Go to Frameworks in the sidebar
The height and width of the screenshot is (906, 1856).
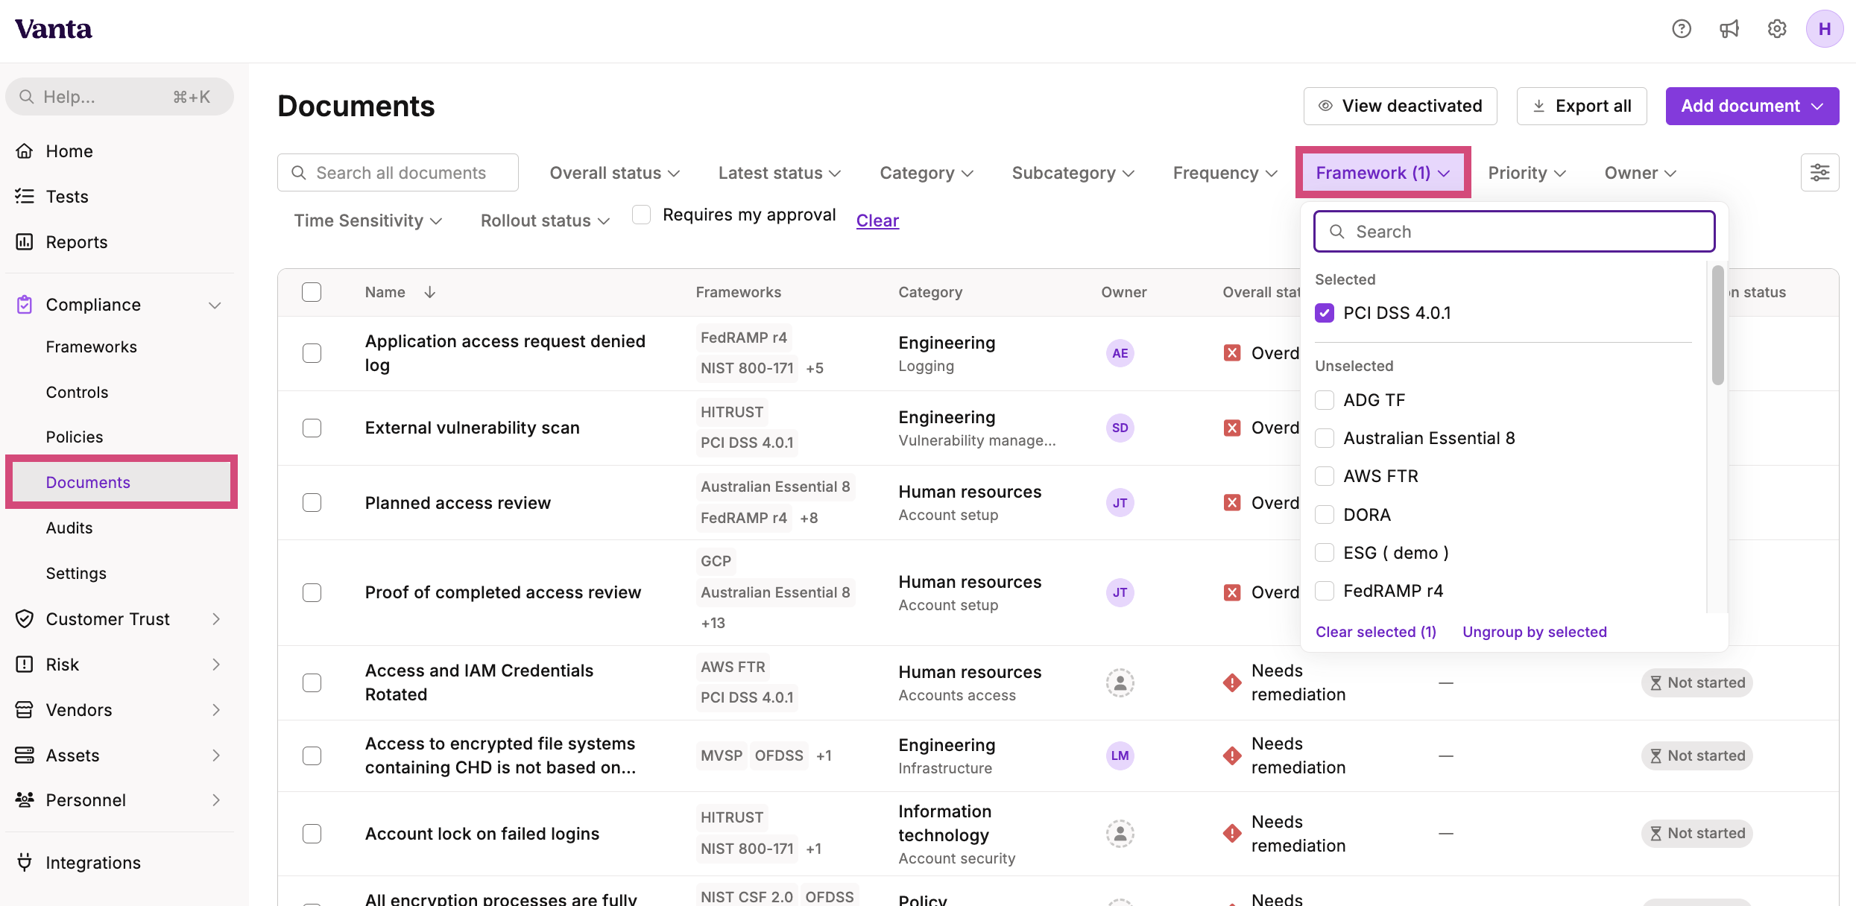(91, 347)
